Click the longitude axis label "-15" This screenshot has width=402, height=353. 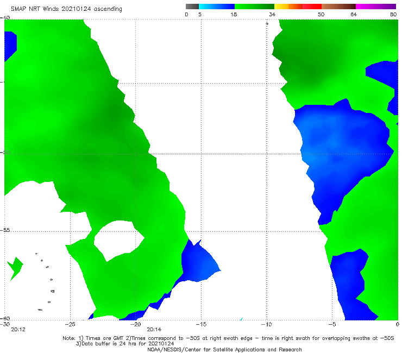(201, 324)
